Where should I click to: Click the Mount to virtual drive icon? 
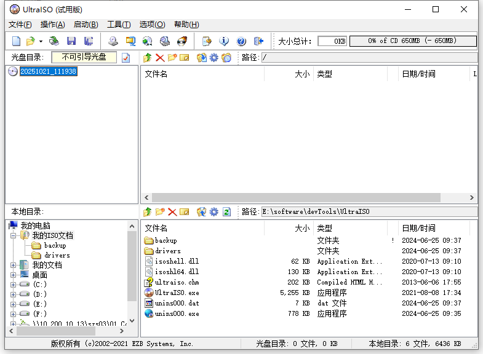click(x=165, y=41)
